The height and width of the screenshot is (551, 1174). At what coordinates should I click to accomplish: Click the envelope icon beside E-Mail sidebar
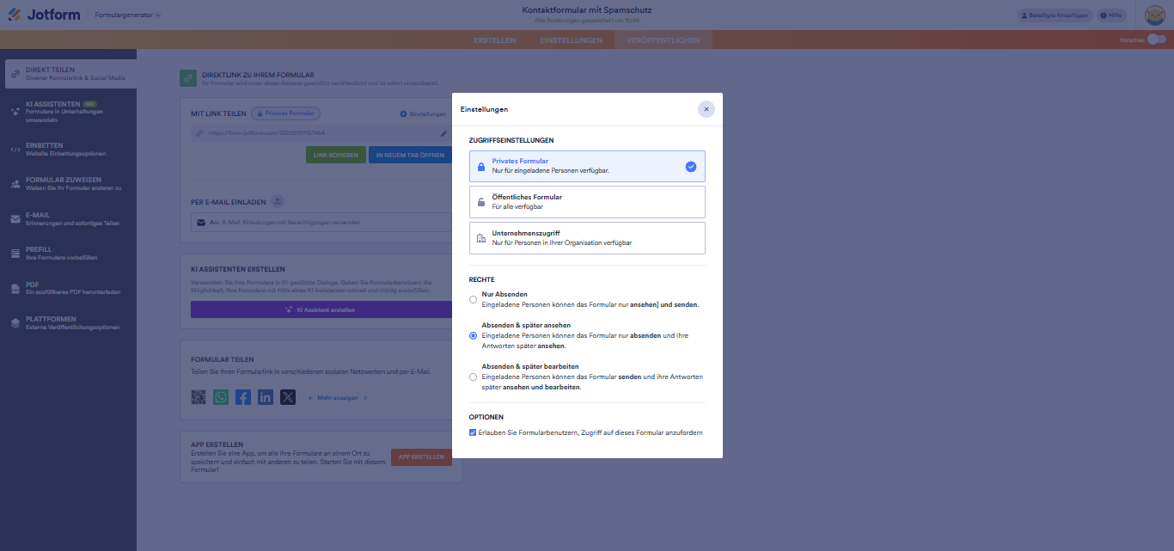pyautogui.click(x=15, y=219)
